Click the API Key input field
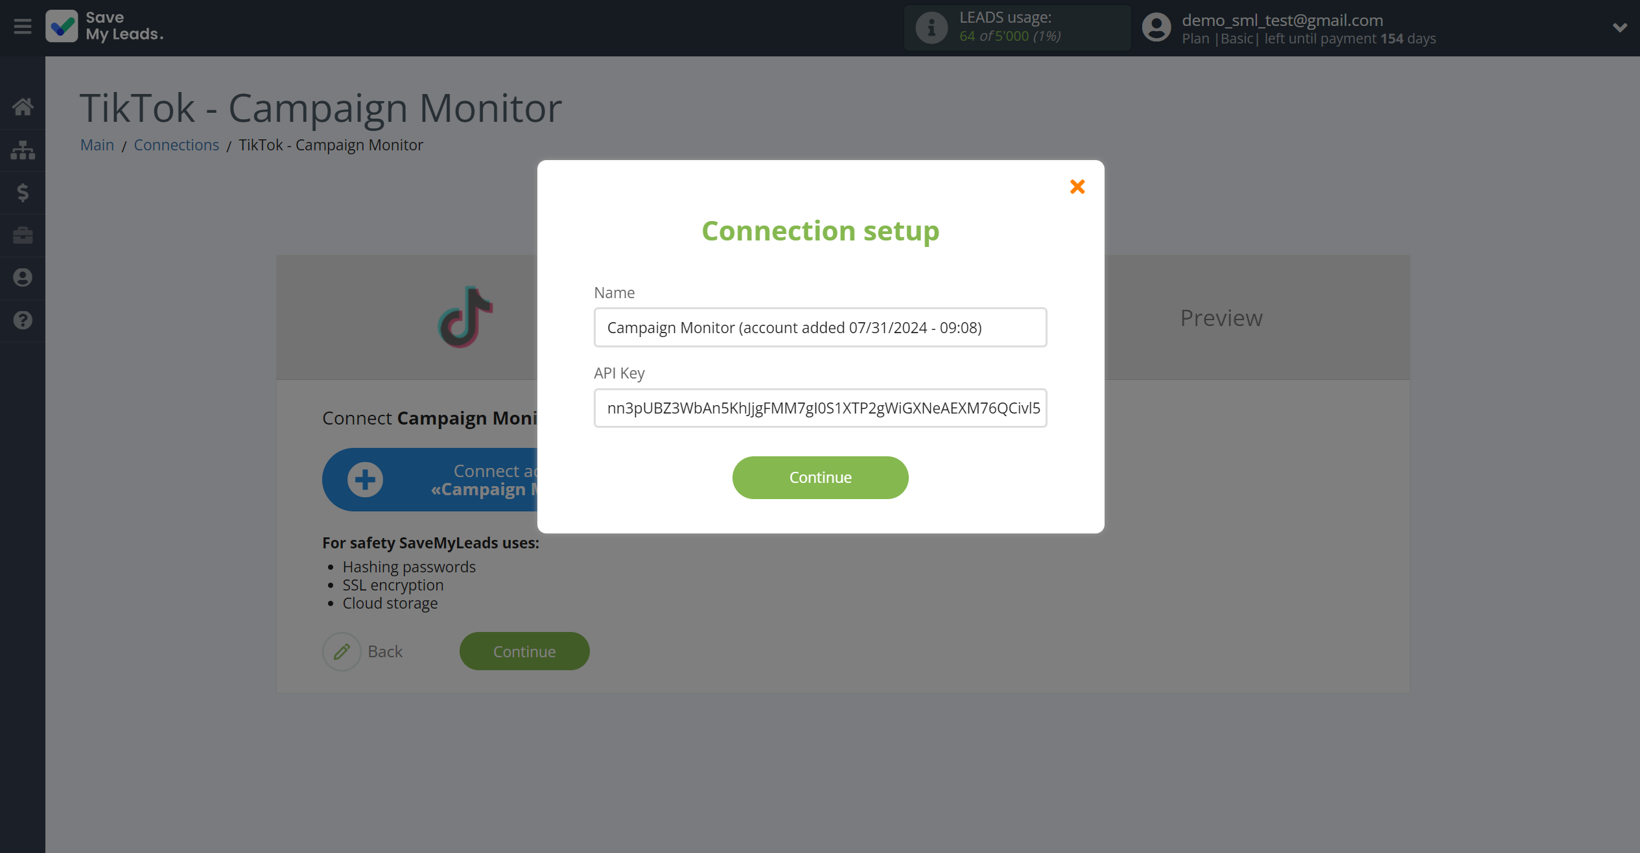Viewport: 1640px width, 853px height. coord(821,407)
